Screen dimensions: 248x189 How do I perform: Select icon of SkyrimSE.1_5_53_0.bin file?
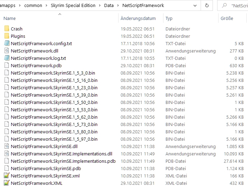point(7,110)
